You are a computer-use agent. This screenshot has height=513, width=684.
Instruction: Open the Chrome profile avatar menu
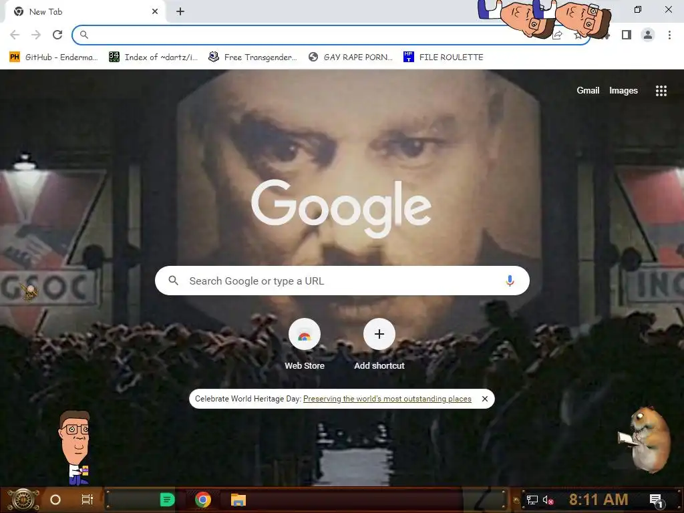tap(648, 35)
